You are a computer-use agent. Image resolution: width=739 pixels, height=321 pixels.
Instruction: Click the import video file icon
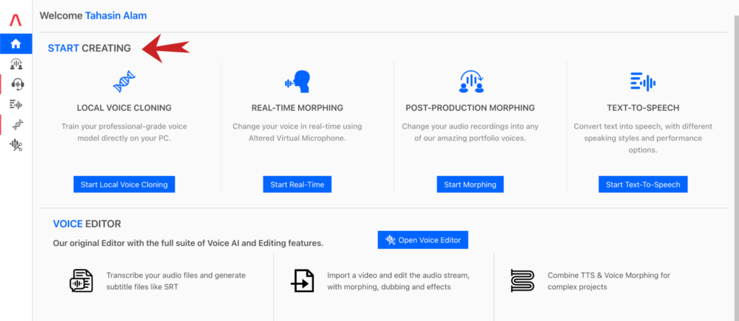(302, 281)
